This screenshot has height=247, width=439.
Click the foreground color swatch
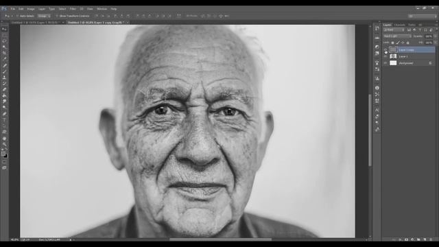(x=3, y=154)
